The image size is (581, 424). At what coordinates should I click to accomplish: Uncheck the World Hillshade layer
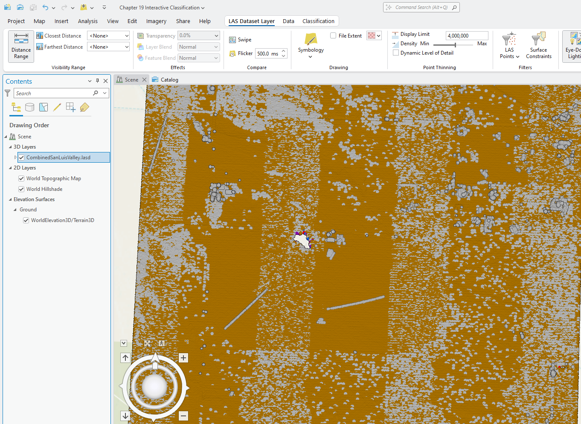(21, 189)
